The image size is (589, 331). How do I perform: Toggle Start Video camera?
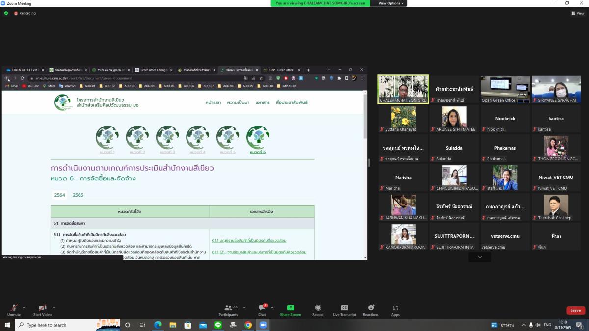[42, 308]
